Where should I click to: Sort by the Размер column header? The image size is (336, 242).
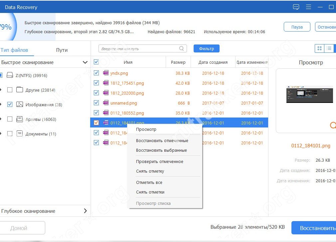coord(178,62)
